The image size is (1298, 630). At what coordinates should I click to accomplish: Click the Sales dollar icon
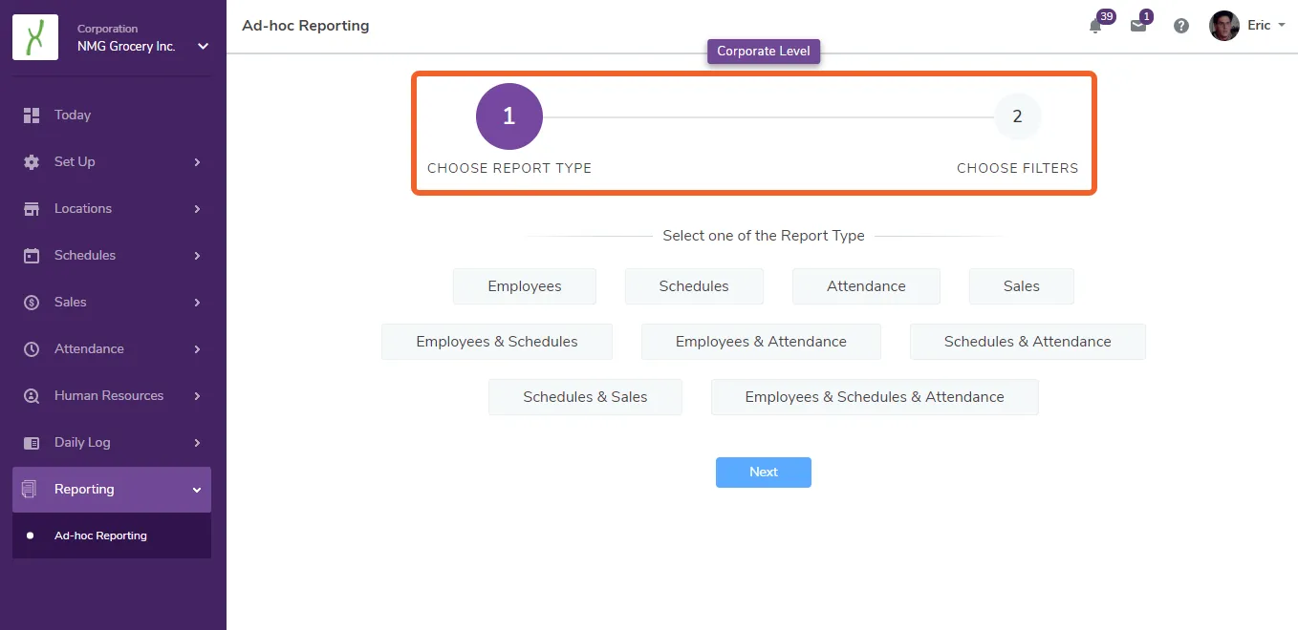click(32, 303)
